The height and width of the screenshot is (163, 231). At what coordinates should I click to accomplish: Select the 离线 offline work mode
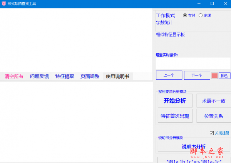(x=205, y=15)
